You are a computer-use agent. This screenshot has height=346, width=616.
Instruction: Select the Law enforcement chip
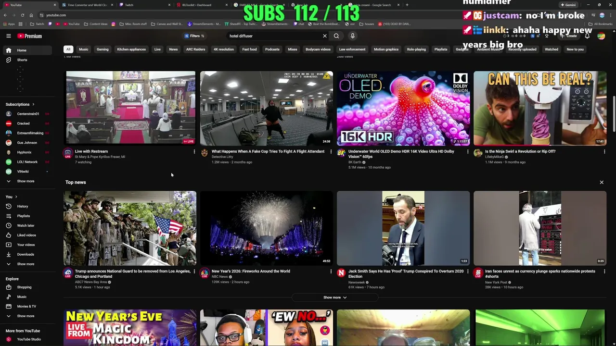coord(352,49)
